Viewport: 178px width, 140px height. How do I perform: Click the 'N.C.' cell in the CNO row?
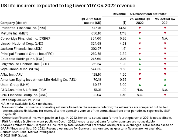(x=140, y=95)
